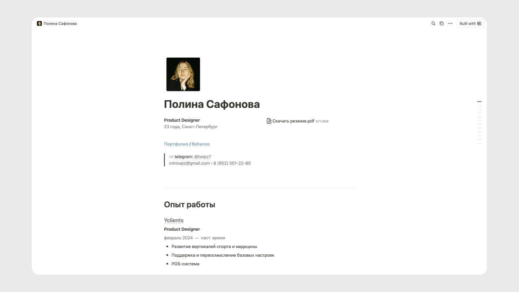The width and height of the screenshot is (519, 292).
Task: Download the Скачать резюме.pdf file
Action: 293,121
